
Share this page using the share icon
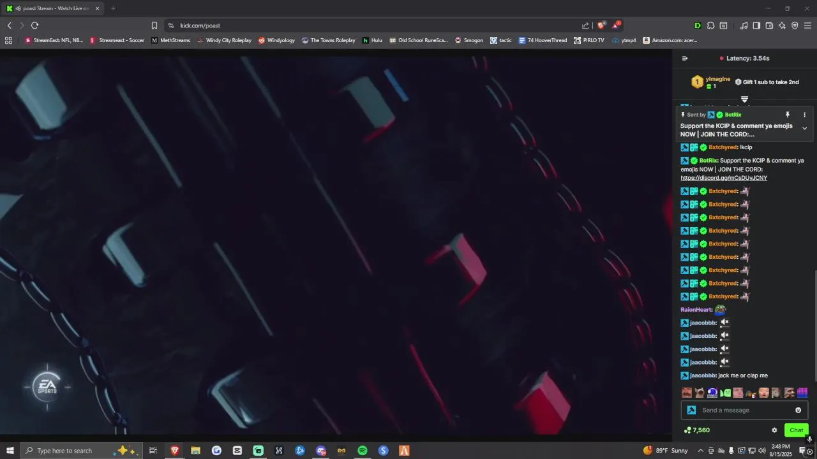(585, 25)
